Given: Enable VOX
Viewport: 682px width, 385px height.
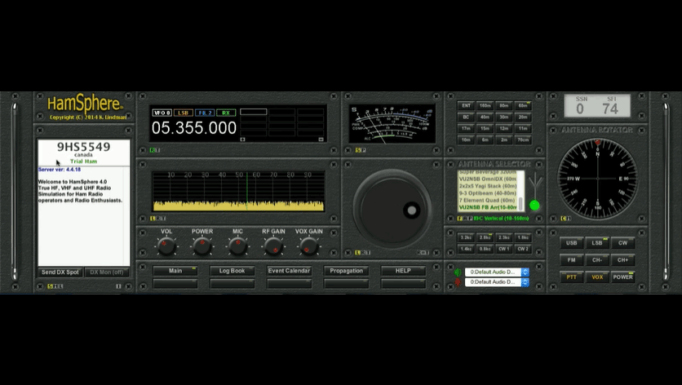Looking at the screenshot, I should pos(597,277).
